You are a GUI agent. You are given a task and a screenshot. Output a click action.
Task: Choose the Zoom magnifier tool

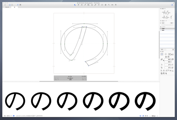coord(109,5)
